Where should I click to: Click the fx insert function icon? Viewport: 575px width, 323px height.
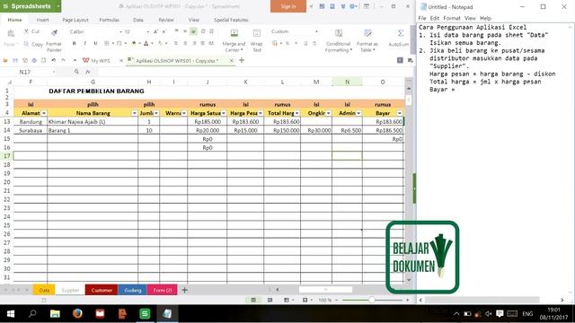click(x=88, y=72)
